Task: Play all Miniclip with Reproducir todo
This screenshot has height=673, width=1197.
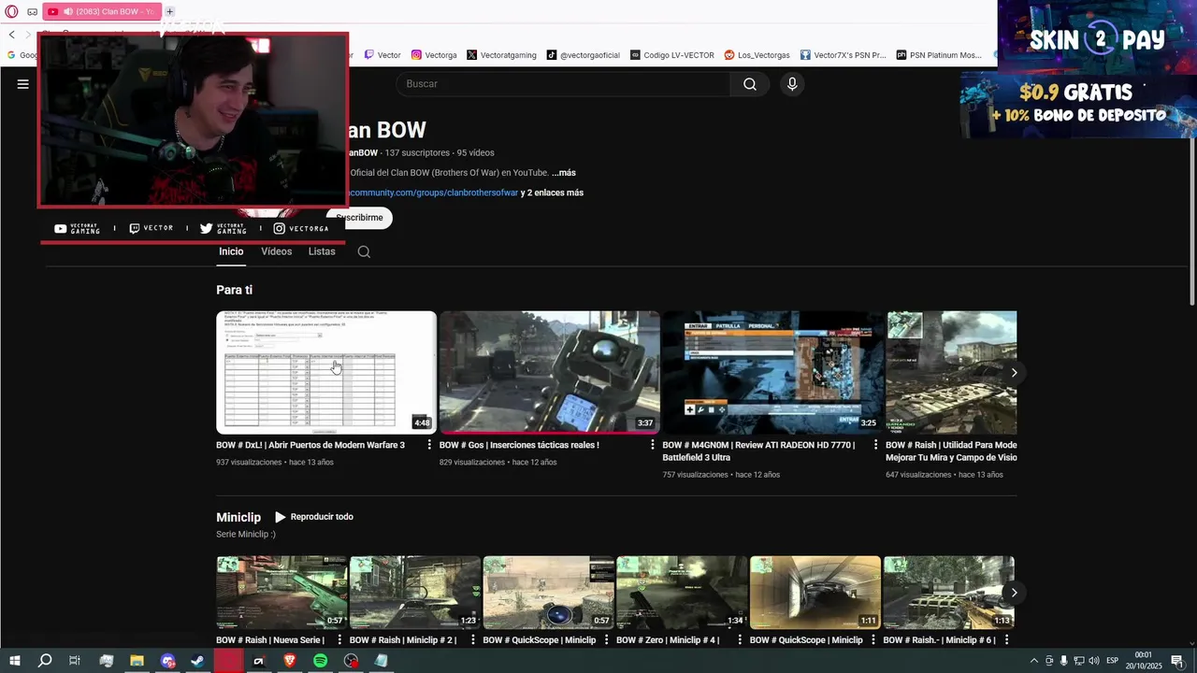Action: (313, 517)
